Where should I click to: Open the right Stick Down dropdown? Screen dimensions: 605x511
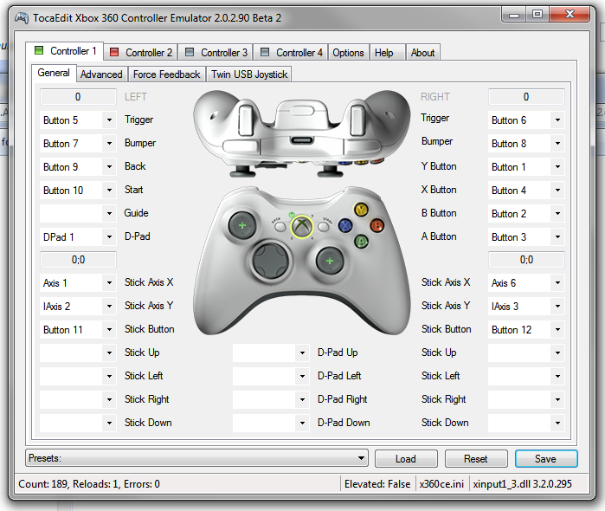(526, 423)
